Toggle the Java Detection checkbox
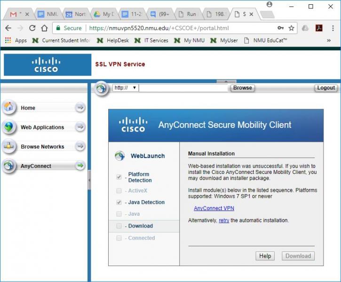341x282 pixels. click(x=119, y=202)
